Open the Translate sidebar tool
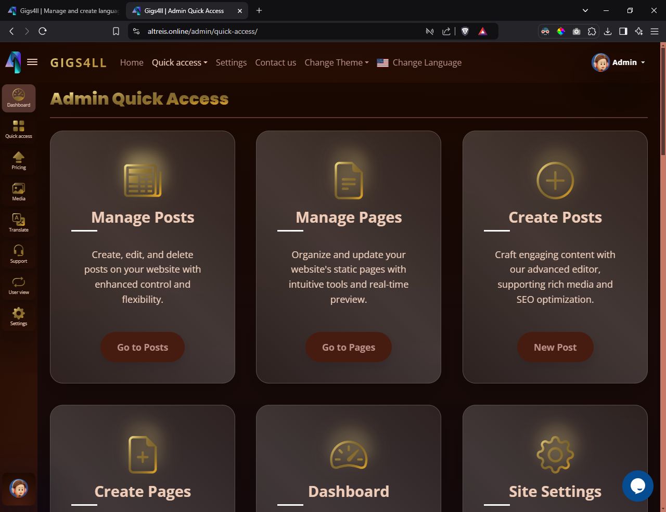Screen dimensions: 666x512 [19, 223]
